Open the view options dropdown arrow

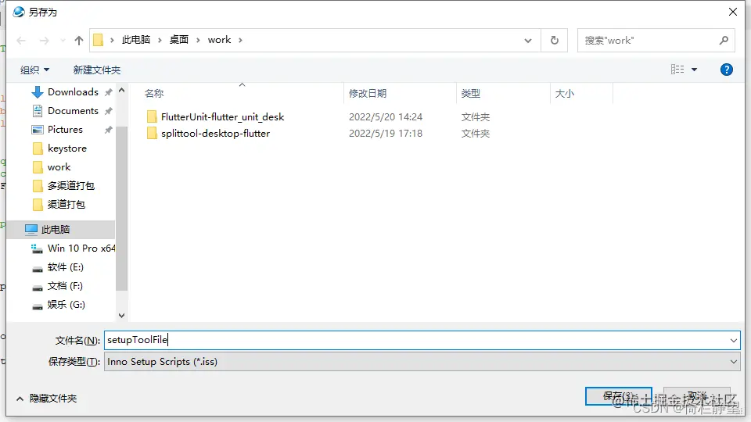(x=694, y=70)
